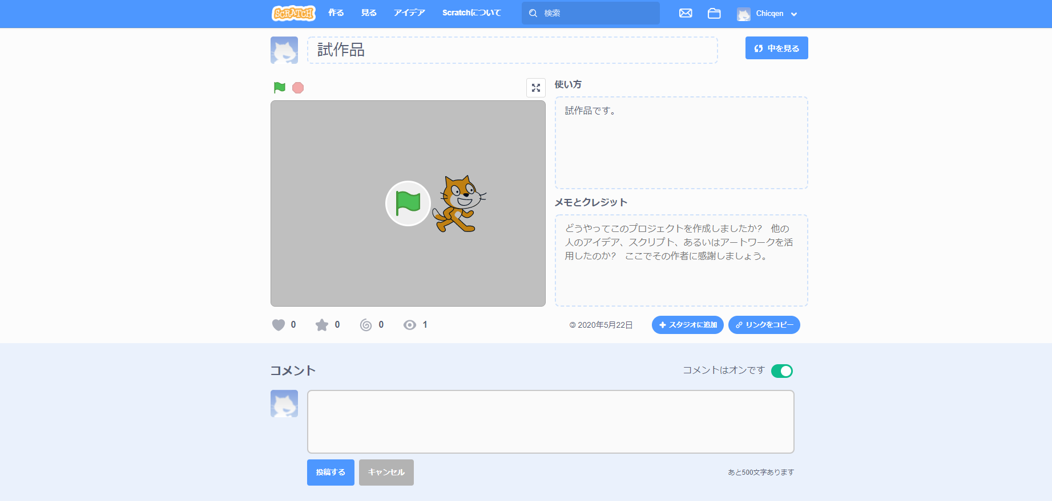Click the red stop sign button
This screenshot has height=501, width=1052.
tap(298, 88)
